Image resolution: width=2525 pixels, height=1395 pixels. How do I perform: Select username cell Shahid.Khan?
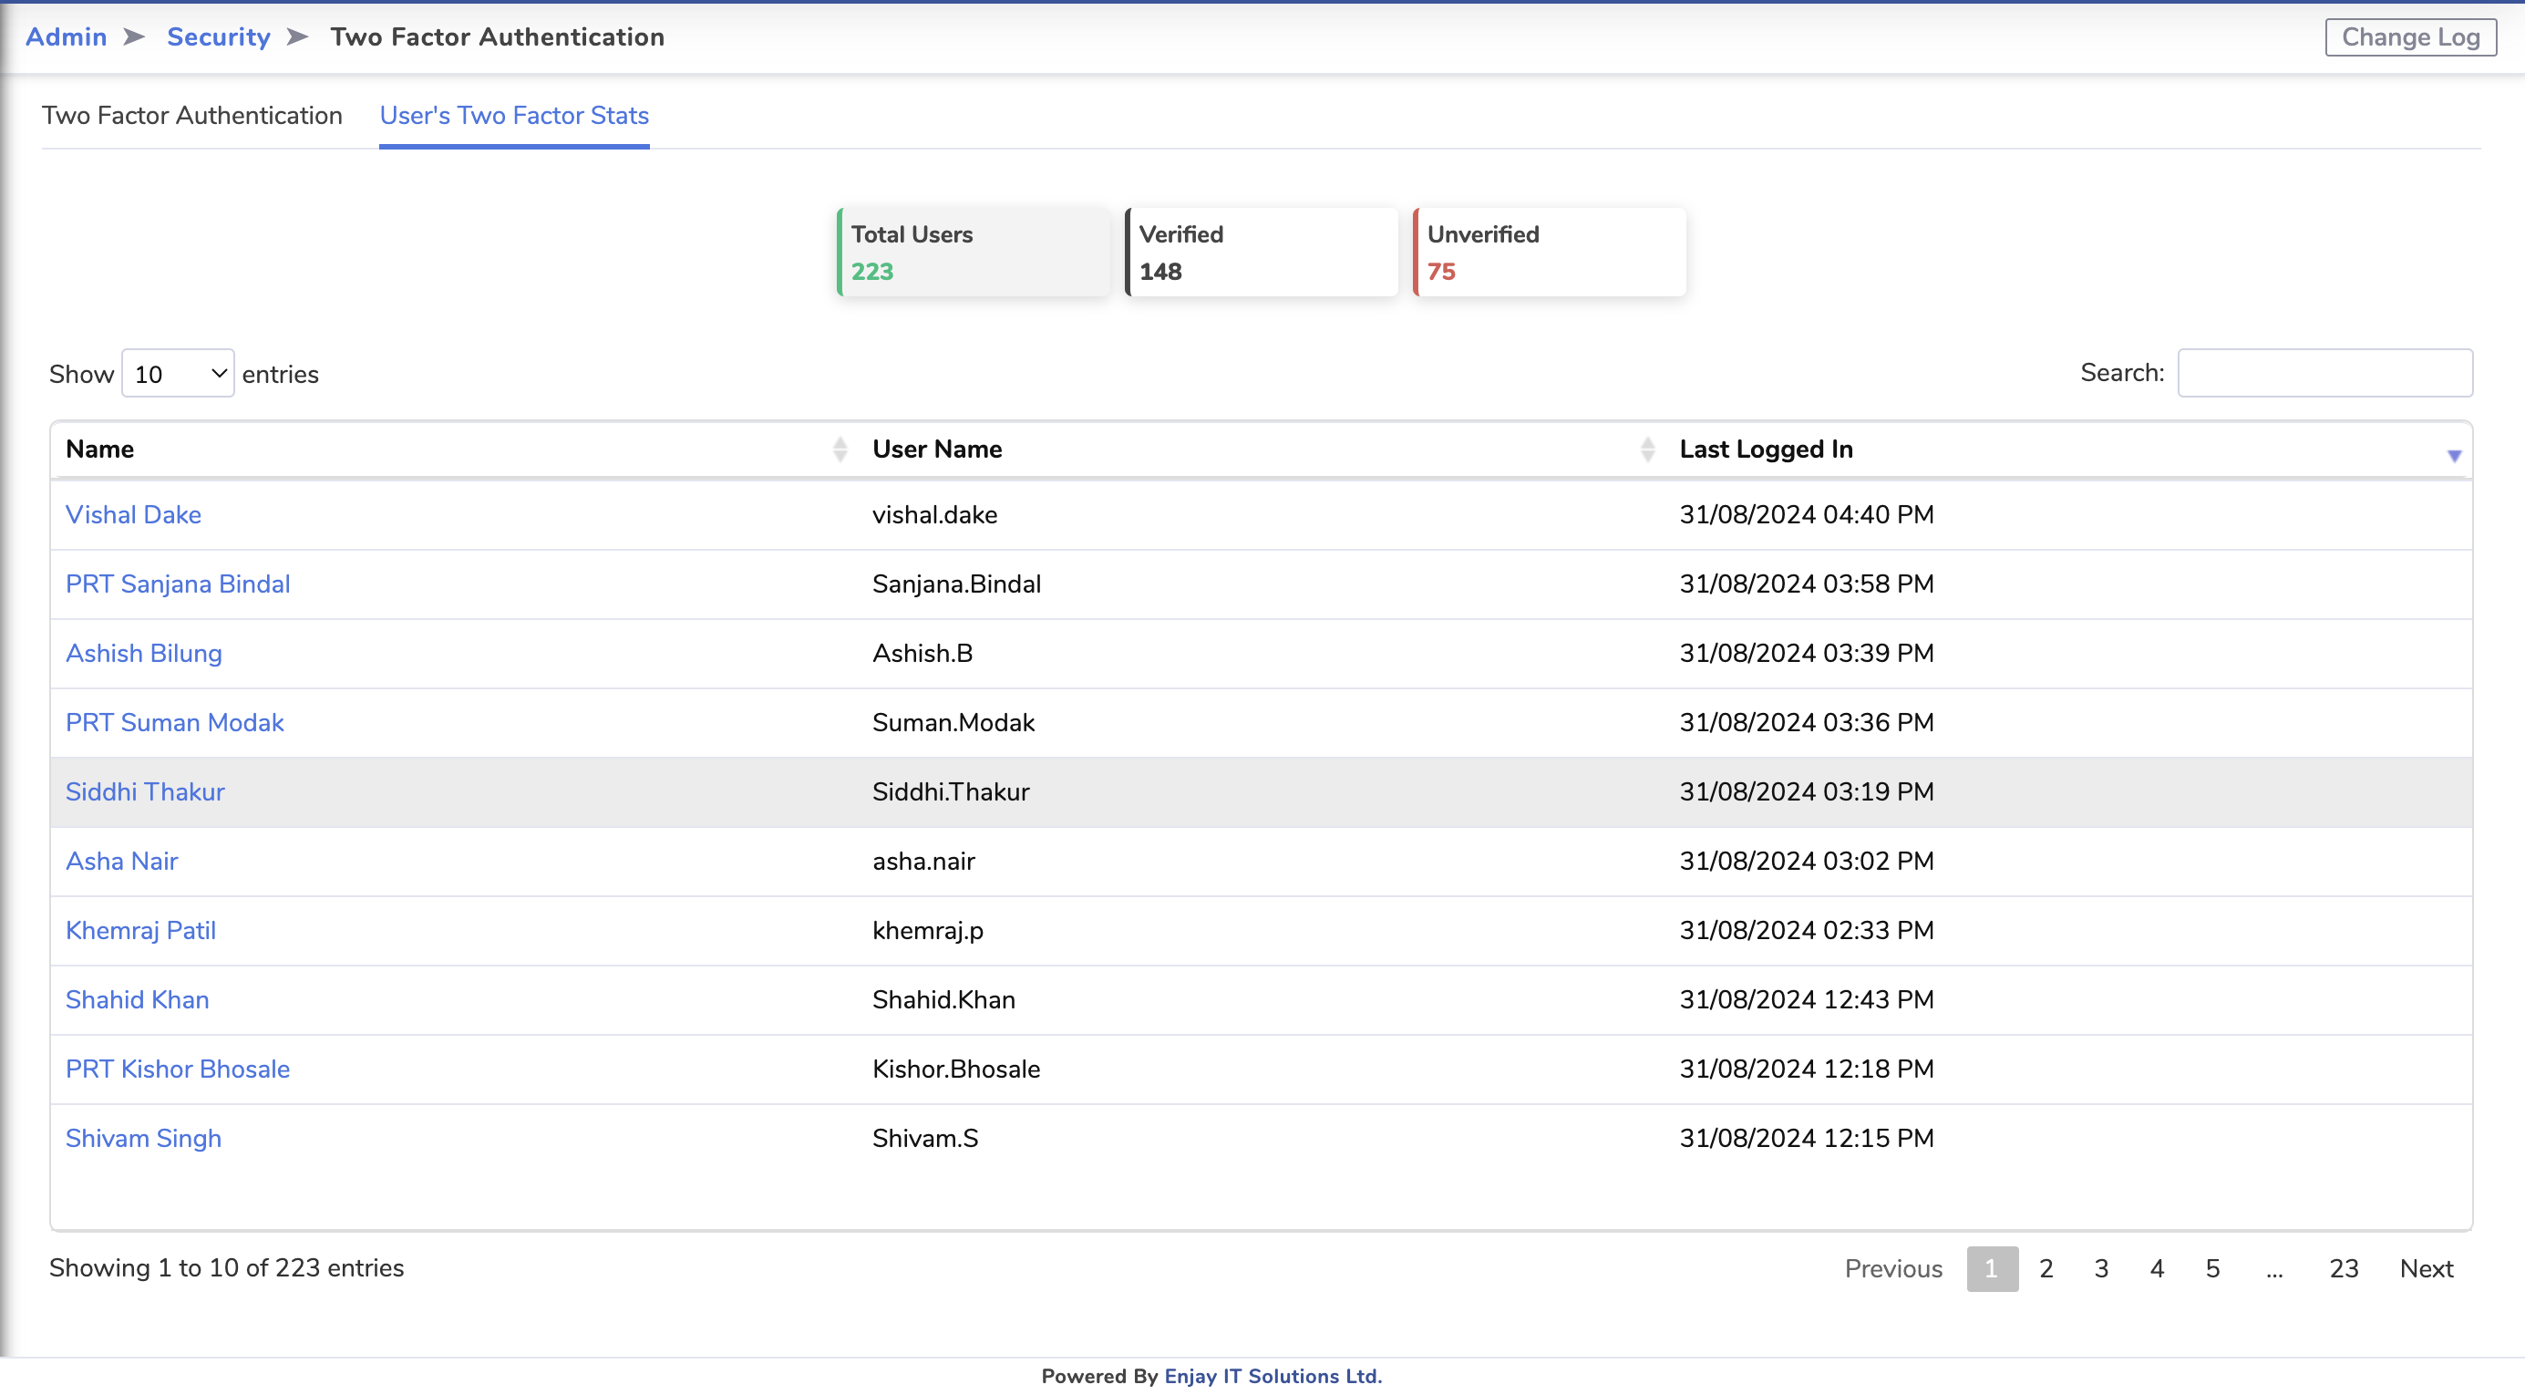point(944,1000)
